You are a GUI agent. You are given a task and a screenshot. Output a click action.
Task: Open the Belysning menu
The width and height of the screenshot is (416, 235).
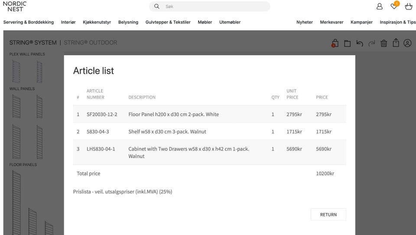point(128,22)
